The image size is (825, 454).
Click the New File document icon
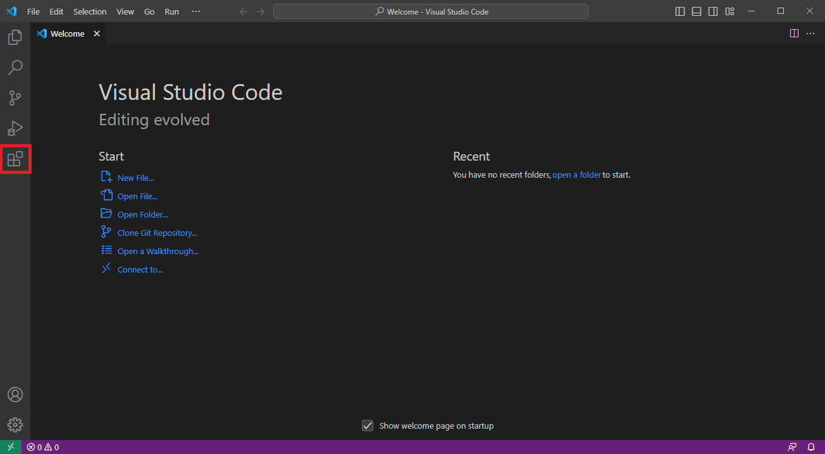[106, 177]
